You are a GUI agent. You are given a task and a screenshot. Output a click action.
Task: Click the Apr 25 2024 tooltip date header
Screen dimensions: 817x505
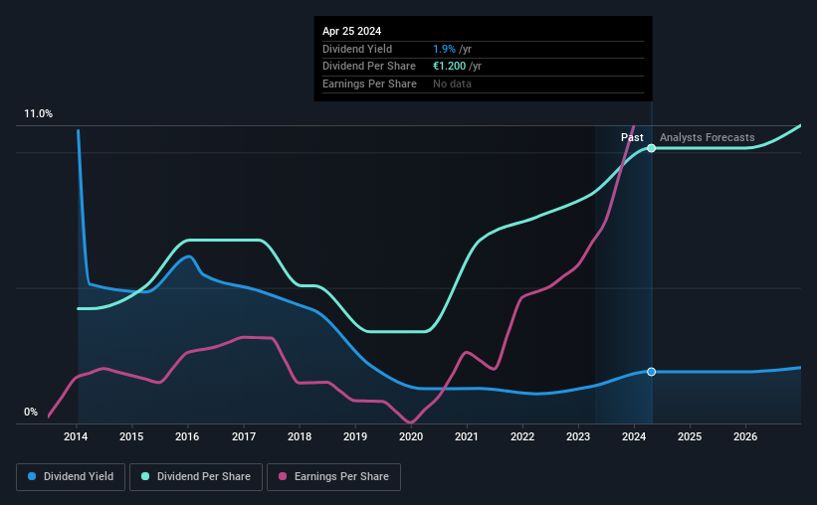tap(351, 31)
